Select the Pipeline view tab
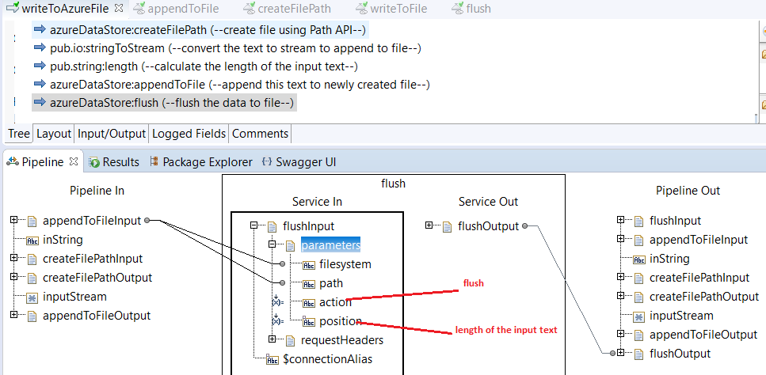Screen dimensions: 766x375 pyautogui.click(x=43, y=162)
